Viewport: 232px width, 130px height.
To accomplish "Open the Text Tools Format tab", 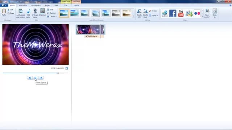I will coord(76,5).
